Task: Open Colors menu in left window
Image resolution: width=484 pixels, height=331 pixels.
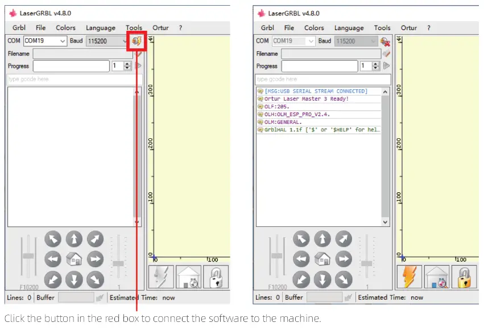Action: click(x=65, y=27)
